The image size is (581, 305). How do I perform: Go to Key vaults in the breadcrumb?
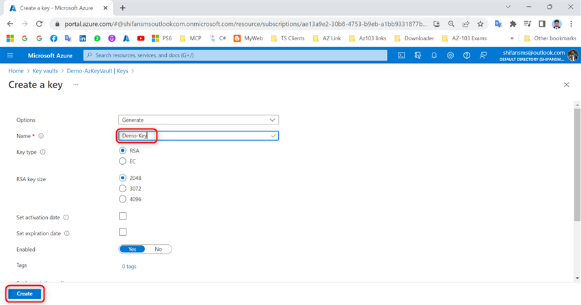(45, 71)
